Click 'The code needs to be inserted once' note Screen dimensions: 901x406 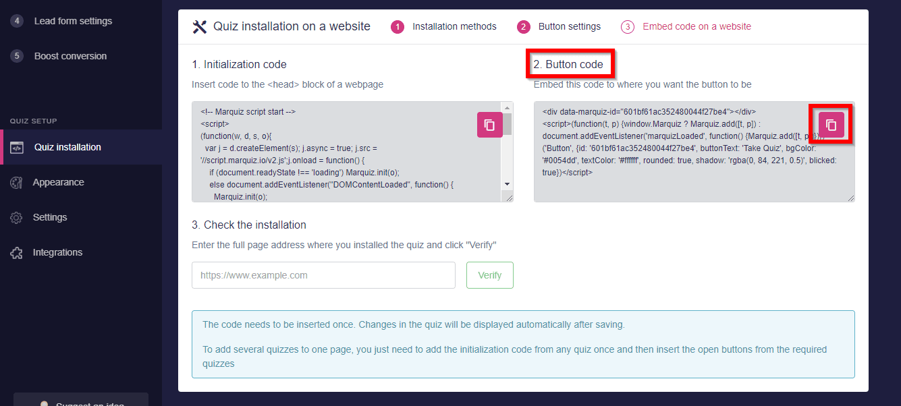(414, 324)
